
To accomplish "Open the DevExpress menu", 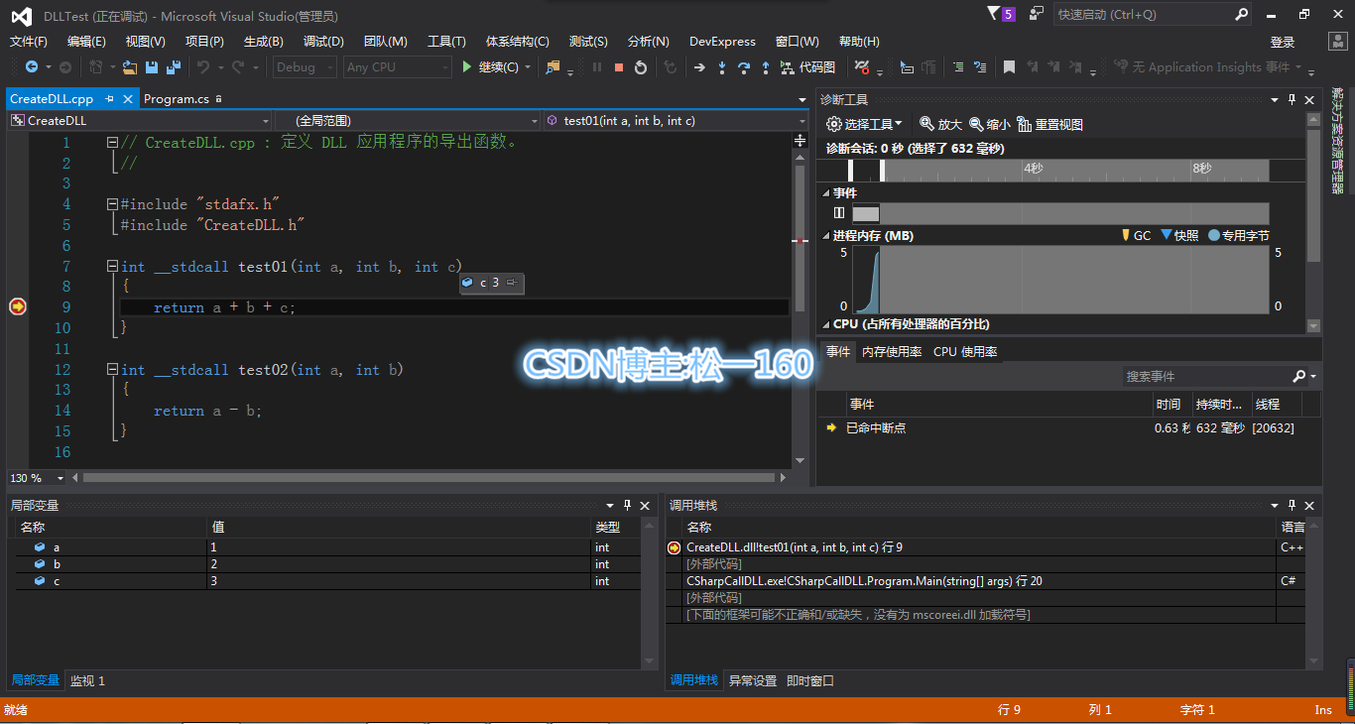I will pos(722,42).
